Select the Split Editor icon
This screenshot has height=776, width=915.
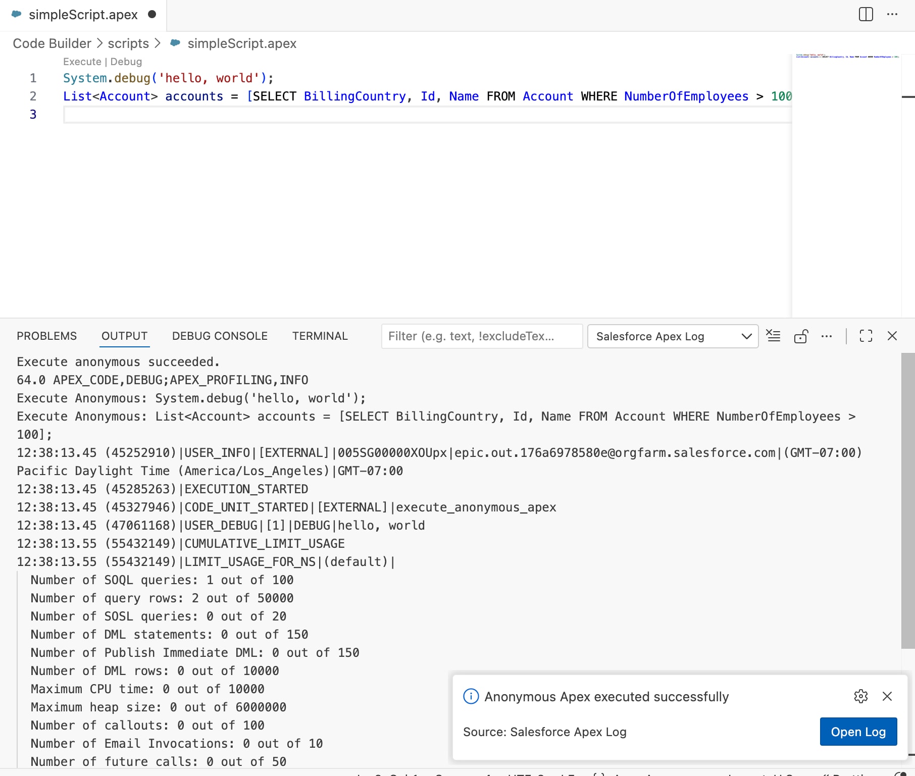click(x=866, y=15)
